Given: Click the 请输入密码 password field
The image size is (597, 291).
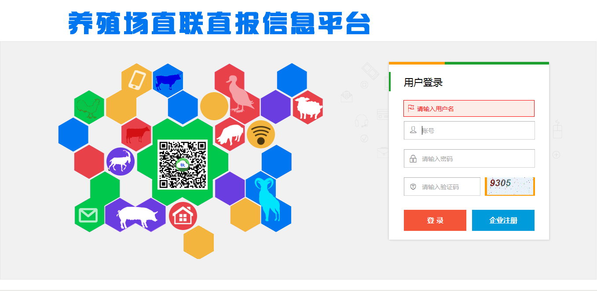Looking at the screenshot, I should coord(469,158).
